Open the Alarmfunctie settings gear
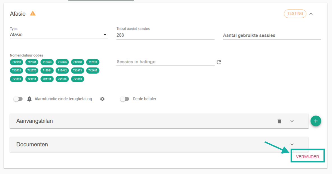 click(102, 99)
